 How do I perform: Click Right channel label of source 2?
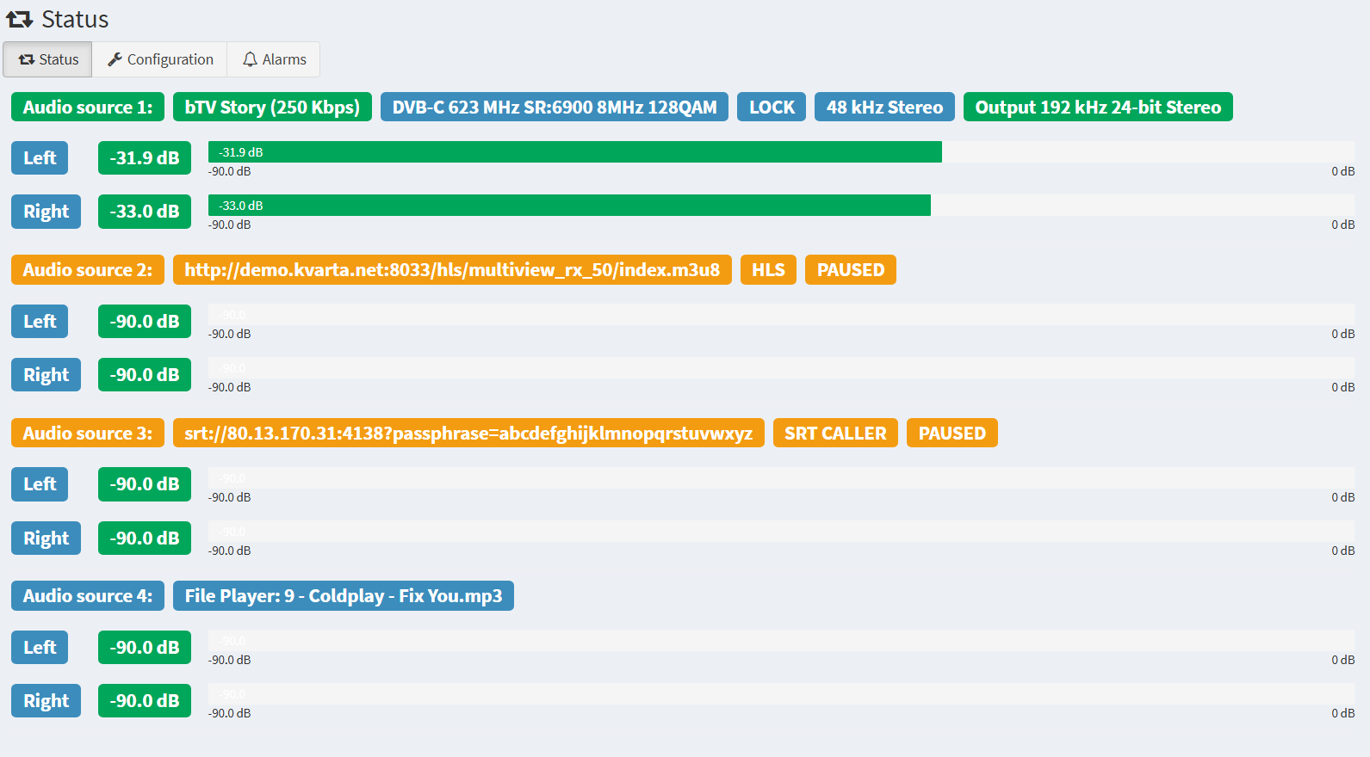[x=46, y=374]
